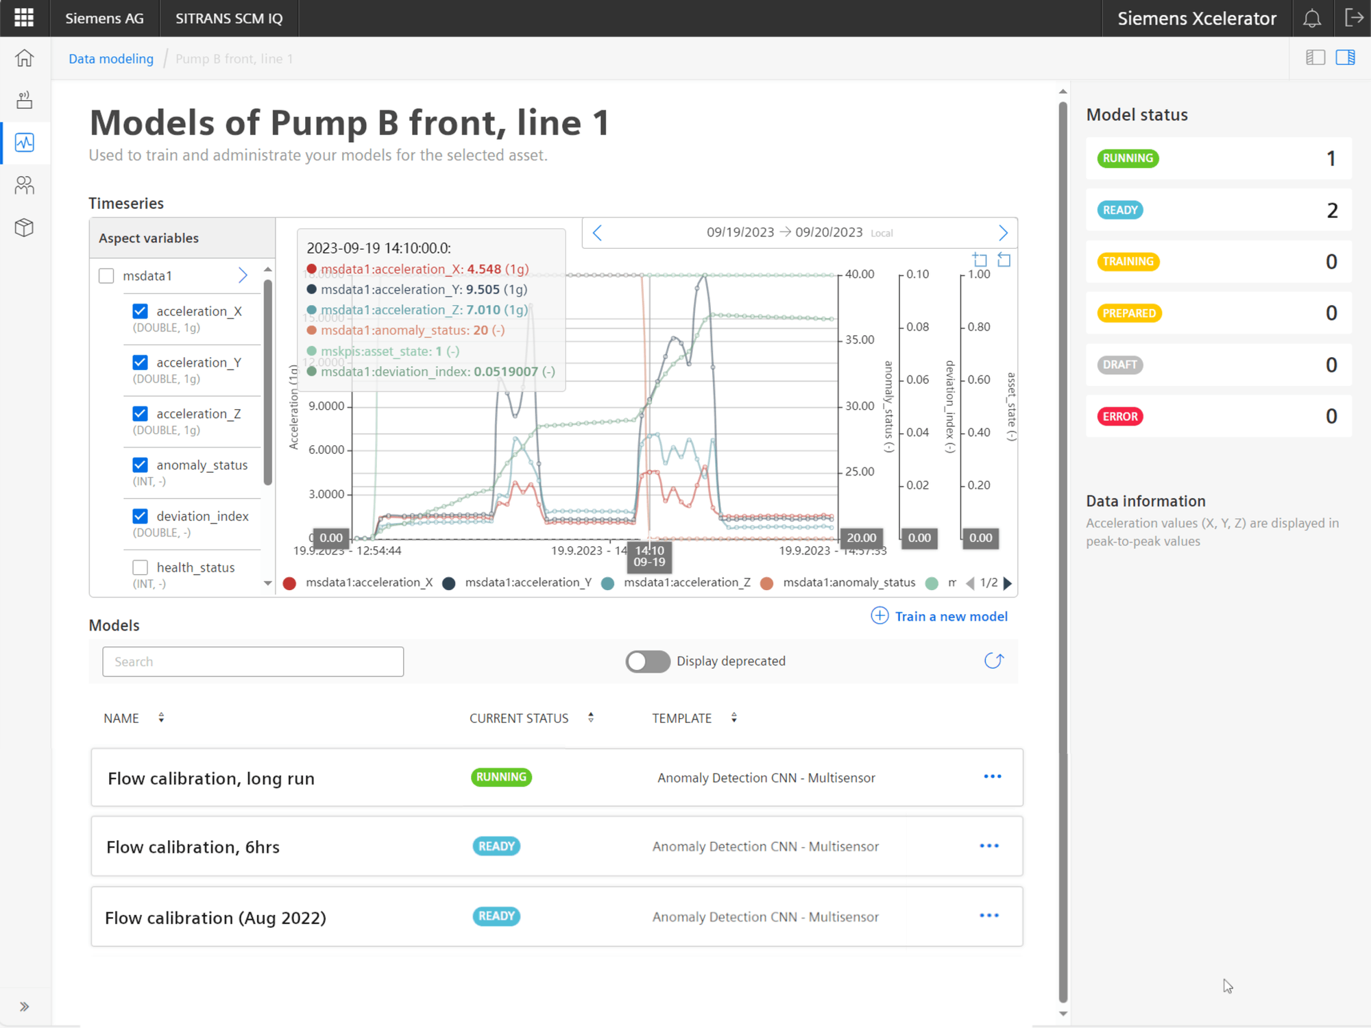This screenshot has height=1028, width=1371.
Task: Open options menu for Flow calibration, 6hrs
Action: pyautogui.click(x=989, y=846)
